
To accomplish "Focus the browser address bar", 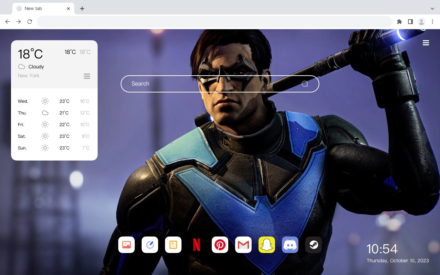I will pyautogui.click(x=214, y=22).
